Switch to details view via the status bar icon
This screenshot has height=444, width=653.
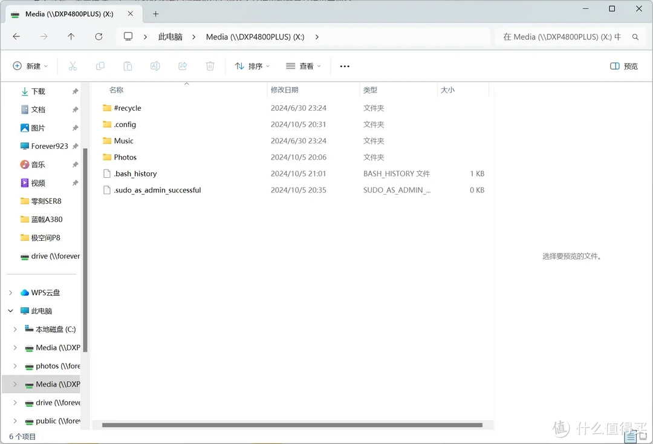tap(629, 436)
